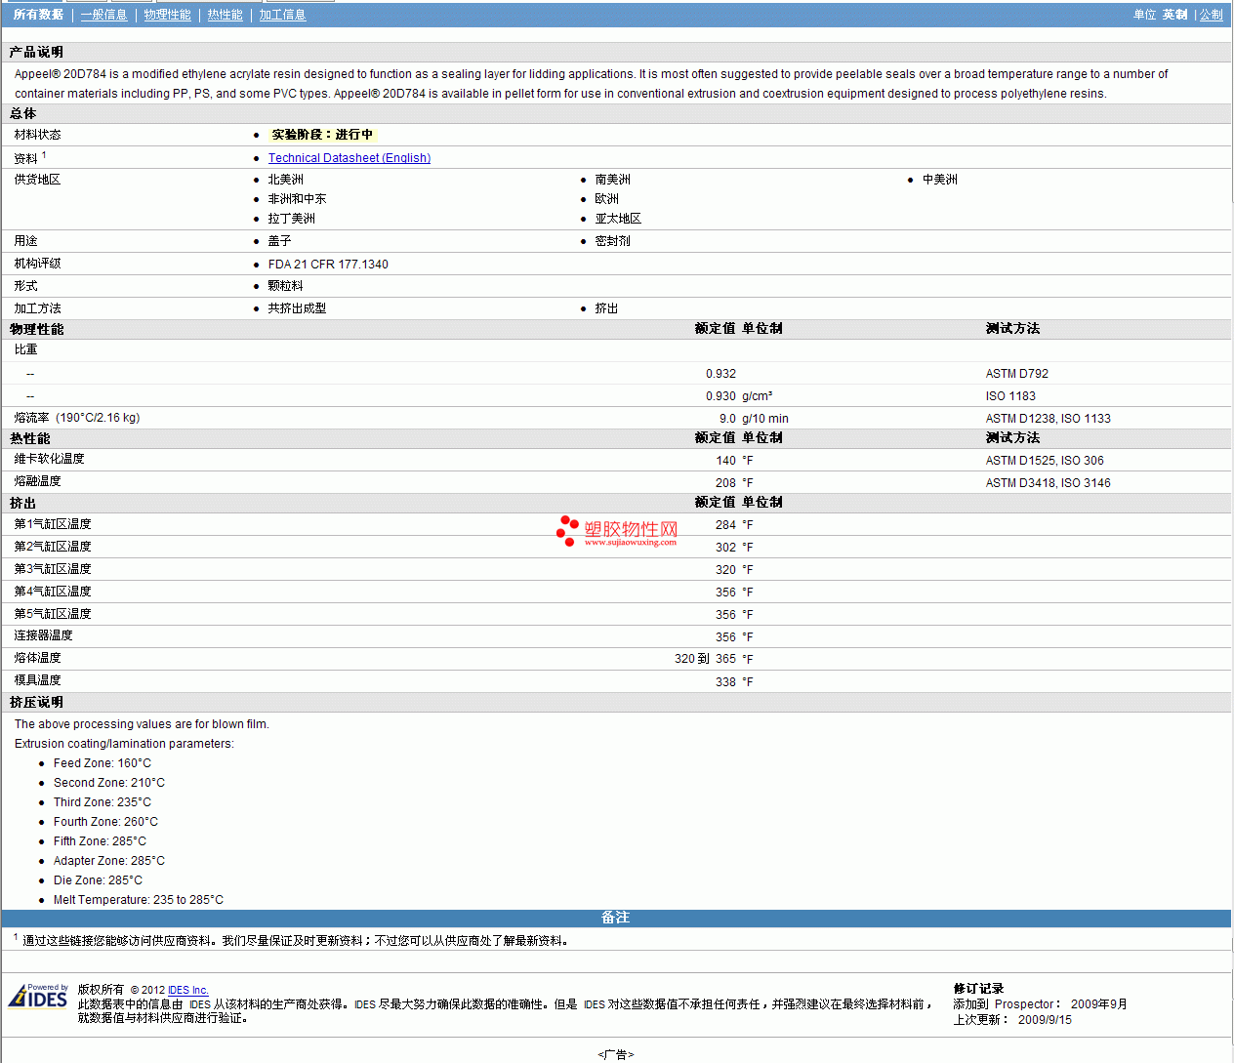
Task: Switch units to 公制
Action: click(x=1211, y=15)
